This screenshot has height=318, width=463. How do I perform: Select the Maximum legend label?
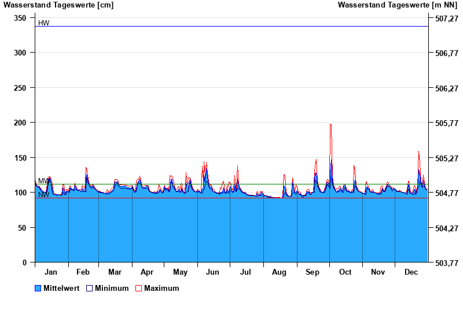point(161,288)
